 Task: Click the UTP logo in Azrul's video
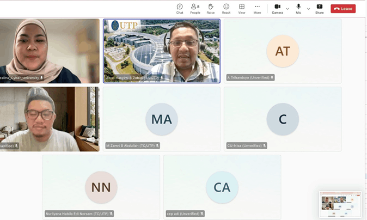pyautogui.click(x=124, y=25)
